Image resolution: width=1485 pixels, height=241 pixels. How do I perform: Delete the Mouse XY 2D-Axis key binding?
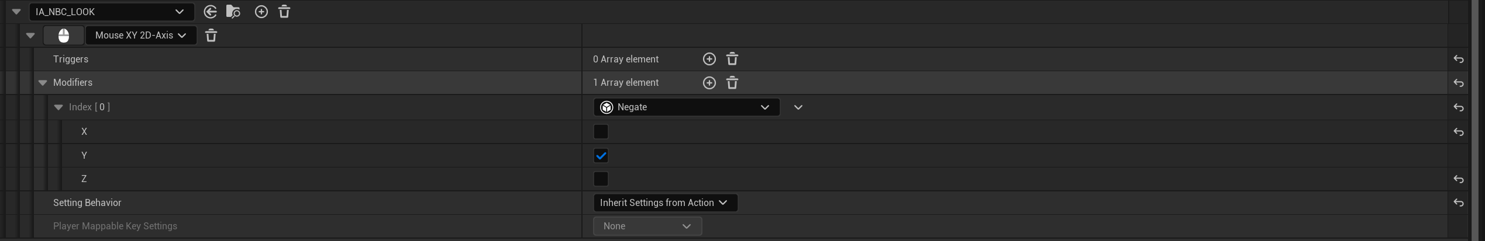click(x=211, y=36)
